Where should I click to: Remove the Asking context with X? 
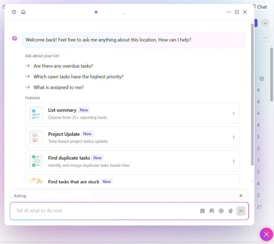pos(241,196)
